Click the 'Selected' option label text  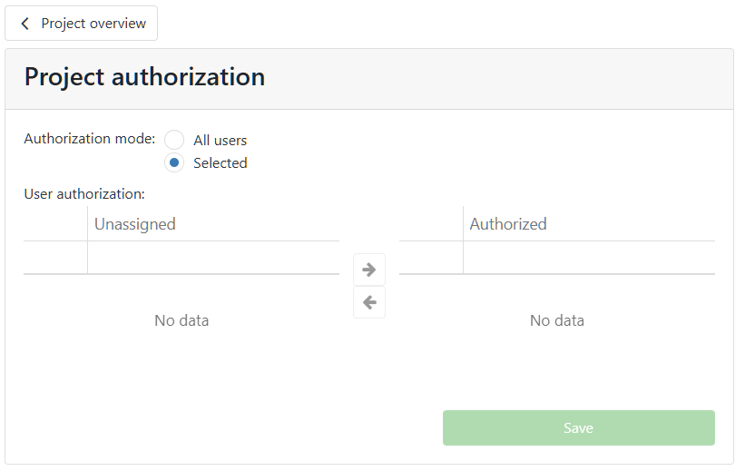220,163
